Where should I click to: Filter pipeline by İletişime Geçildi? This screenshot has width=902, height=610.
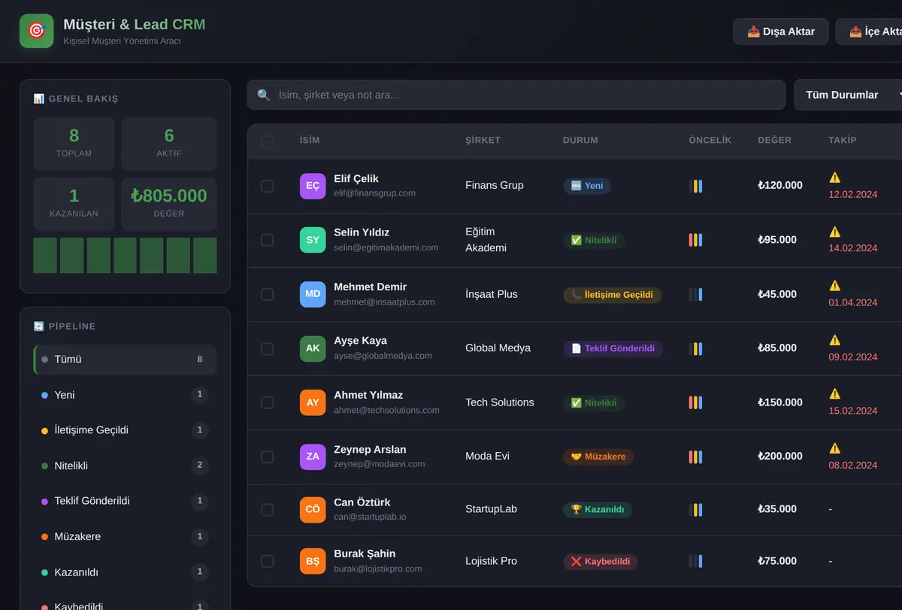[126, 430]
